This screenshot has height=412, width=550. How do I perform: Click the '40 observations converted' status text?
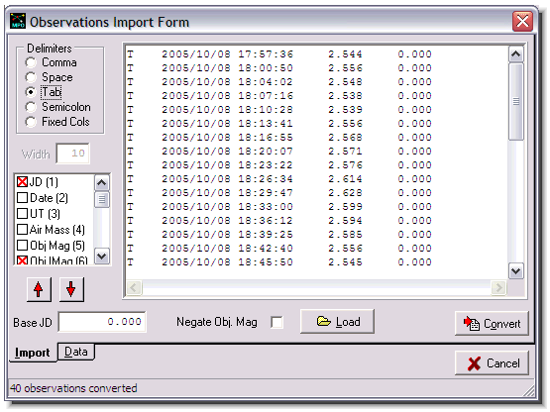pyautogui.click(x=73, y=388)
